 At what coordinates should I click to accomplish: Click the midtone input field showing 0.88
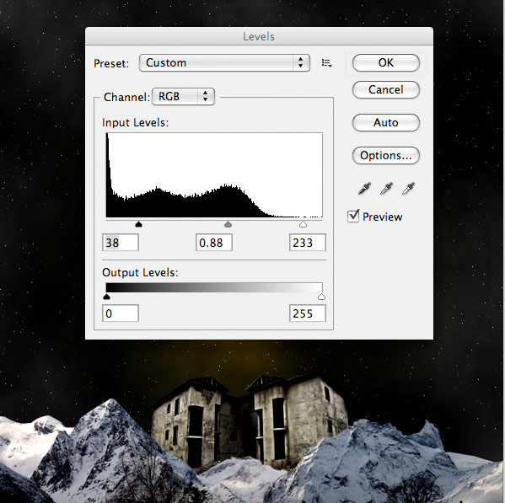214,243
